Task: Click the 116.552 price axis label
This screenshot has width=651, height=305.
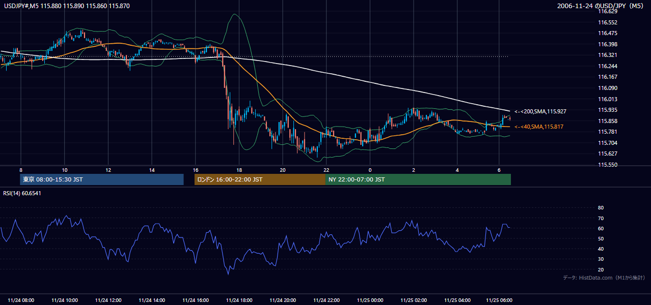Action: click(608, 22)
